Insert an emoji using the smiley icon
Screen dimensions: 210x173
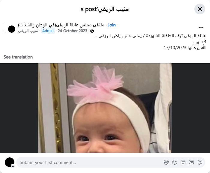coord(175,162)
